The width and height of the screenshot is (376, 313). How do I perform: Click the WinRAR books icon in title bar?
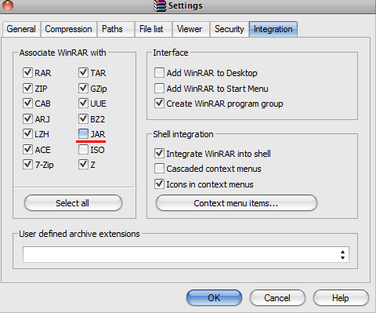point(160,5)
